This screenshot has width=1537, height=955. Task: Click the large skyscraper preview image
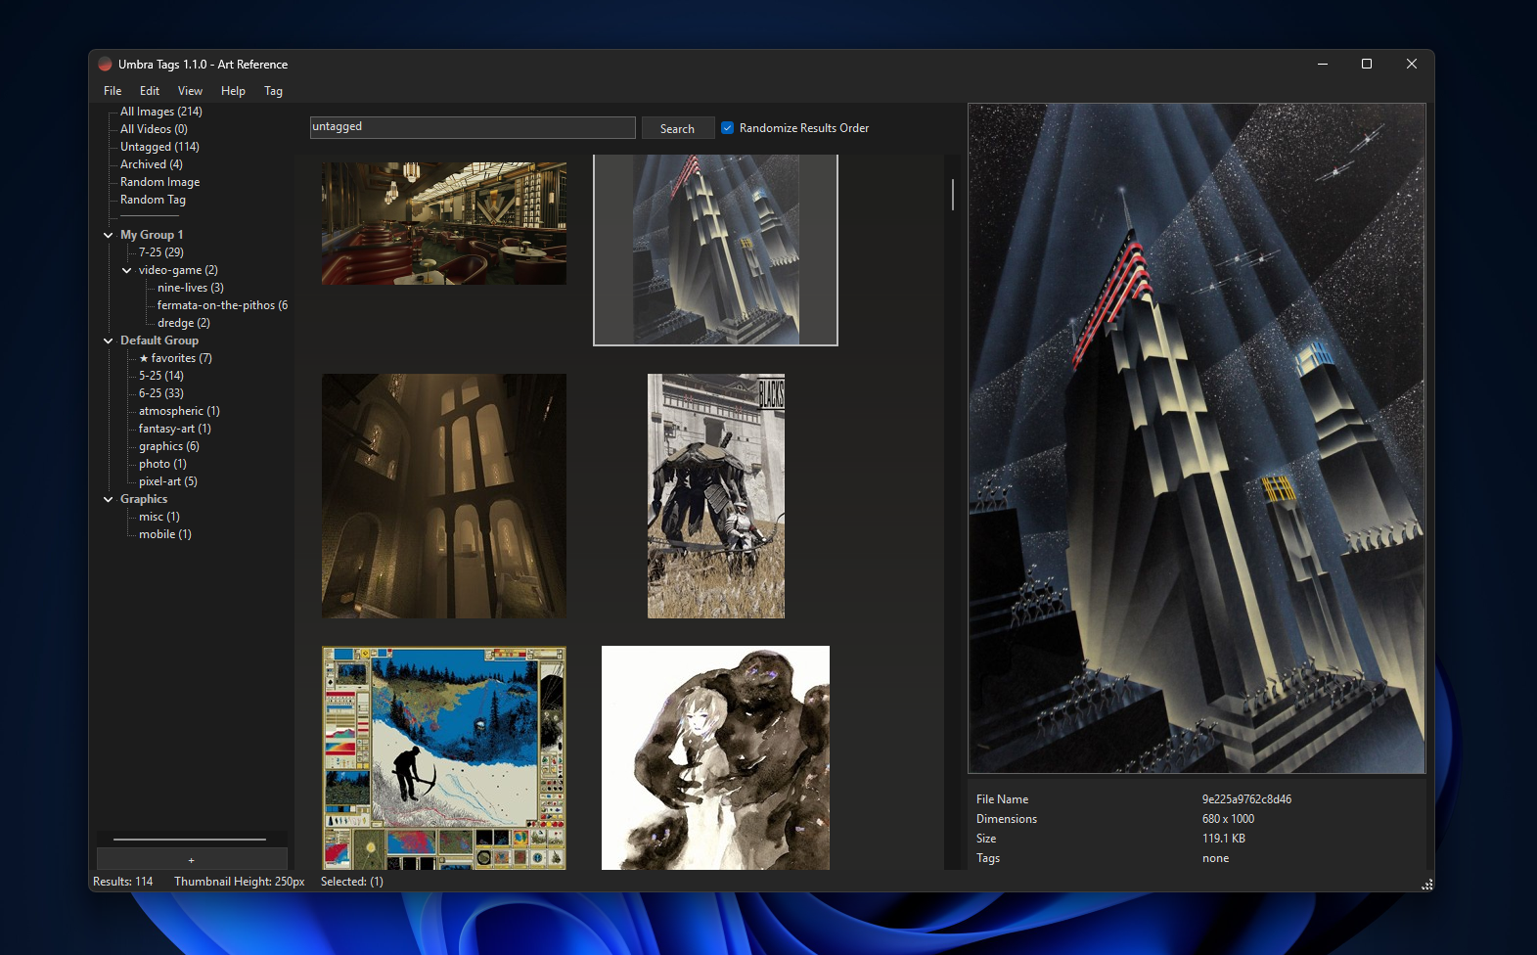point(1197,438)
